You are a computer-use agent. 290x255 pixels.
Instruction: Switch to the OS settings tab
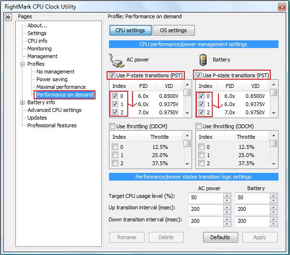pos(173,30)
